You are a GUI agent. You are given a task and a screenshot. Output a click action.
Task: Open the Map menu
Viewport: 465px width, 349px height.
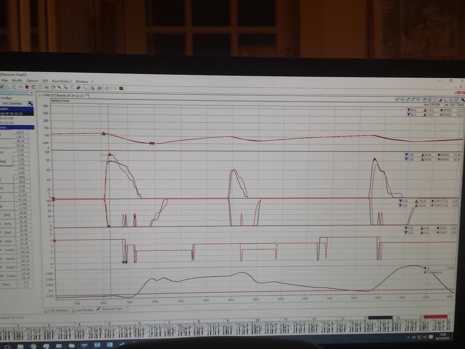[5, 80]
